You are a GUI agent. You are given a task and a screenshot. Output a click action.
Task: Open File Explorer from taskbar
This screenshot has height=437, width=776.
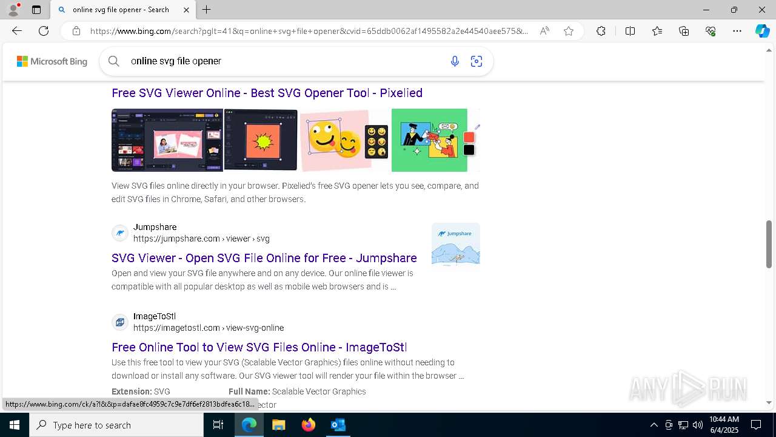pyautogui.click(x=278, y=425)
